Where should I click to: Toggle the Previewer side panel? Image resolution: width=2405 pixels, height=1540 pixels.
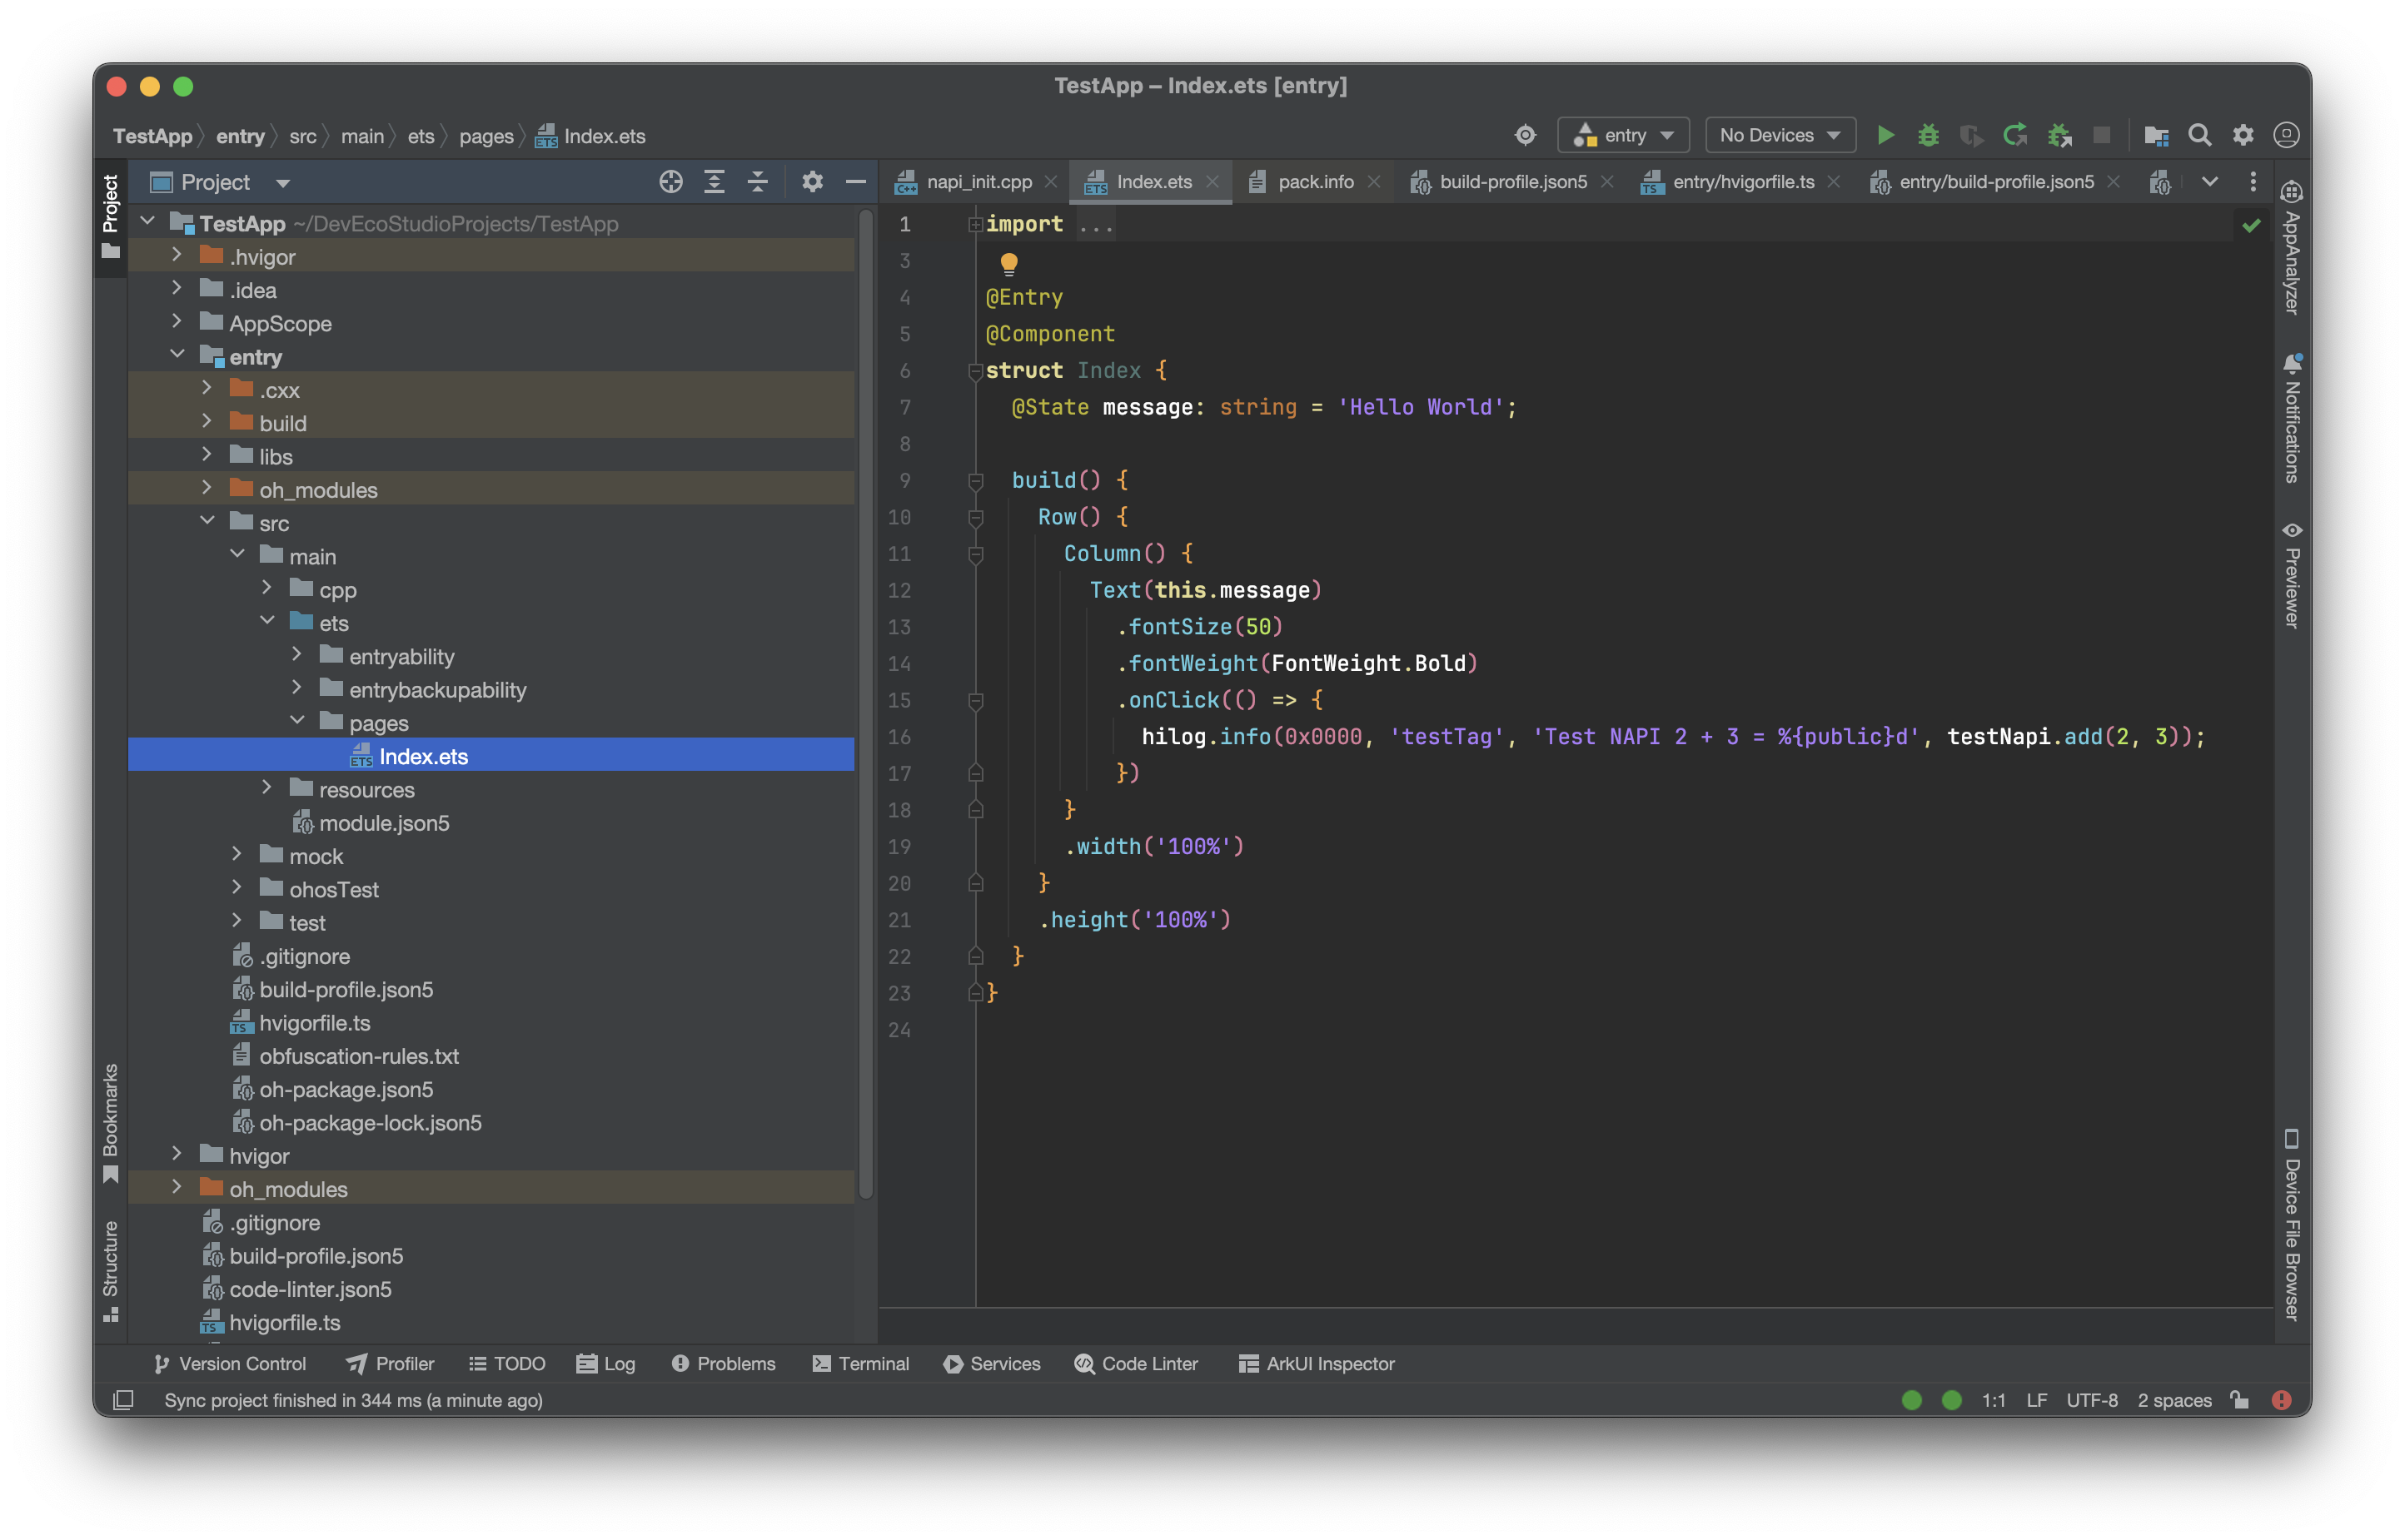[x=2291, y=574]
